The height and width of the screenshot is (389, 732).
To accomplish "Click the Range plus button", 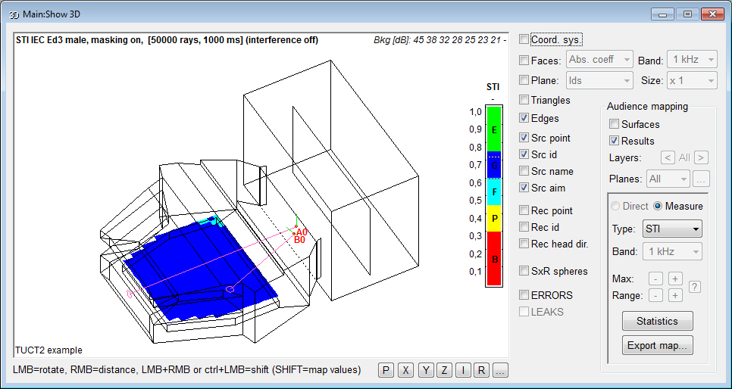I will (x=675, y=295).
